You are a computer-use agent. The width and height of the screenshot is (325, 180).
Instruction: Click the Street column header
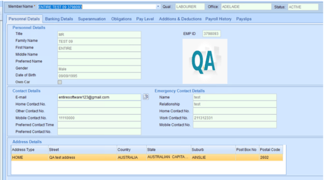click(x=82, y=149)
